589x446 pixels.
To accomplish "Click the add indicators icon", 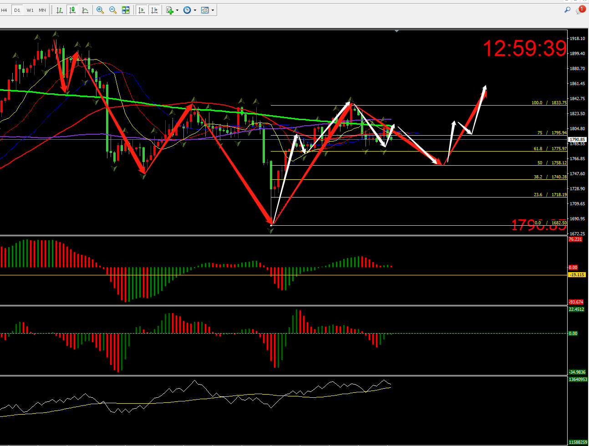I will tap(169, 10).
